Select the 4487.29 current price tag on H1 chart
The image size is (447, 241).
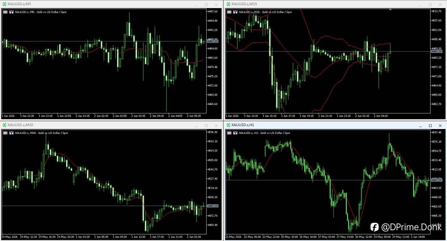tap(437, 180)
